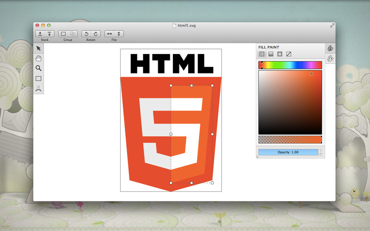Click the Rotate toolbar label

pos(91,40)
